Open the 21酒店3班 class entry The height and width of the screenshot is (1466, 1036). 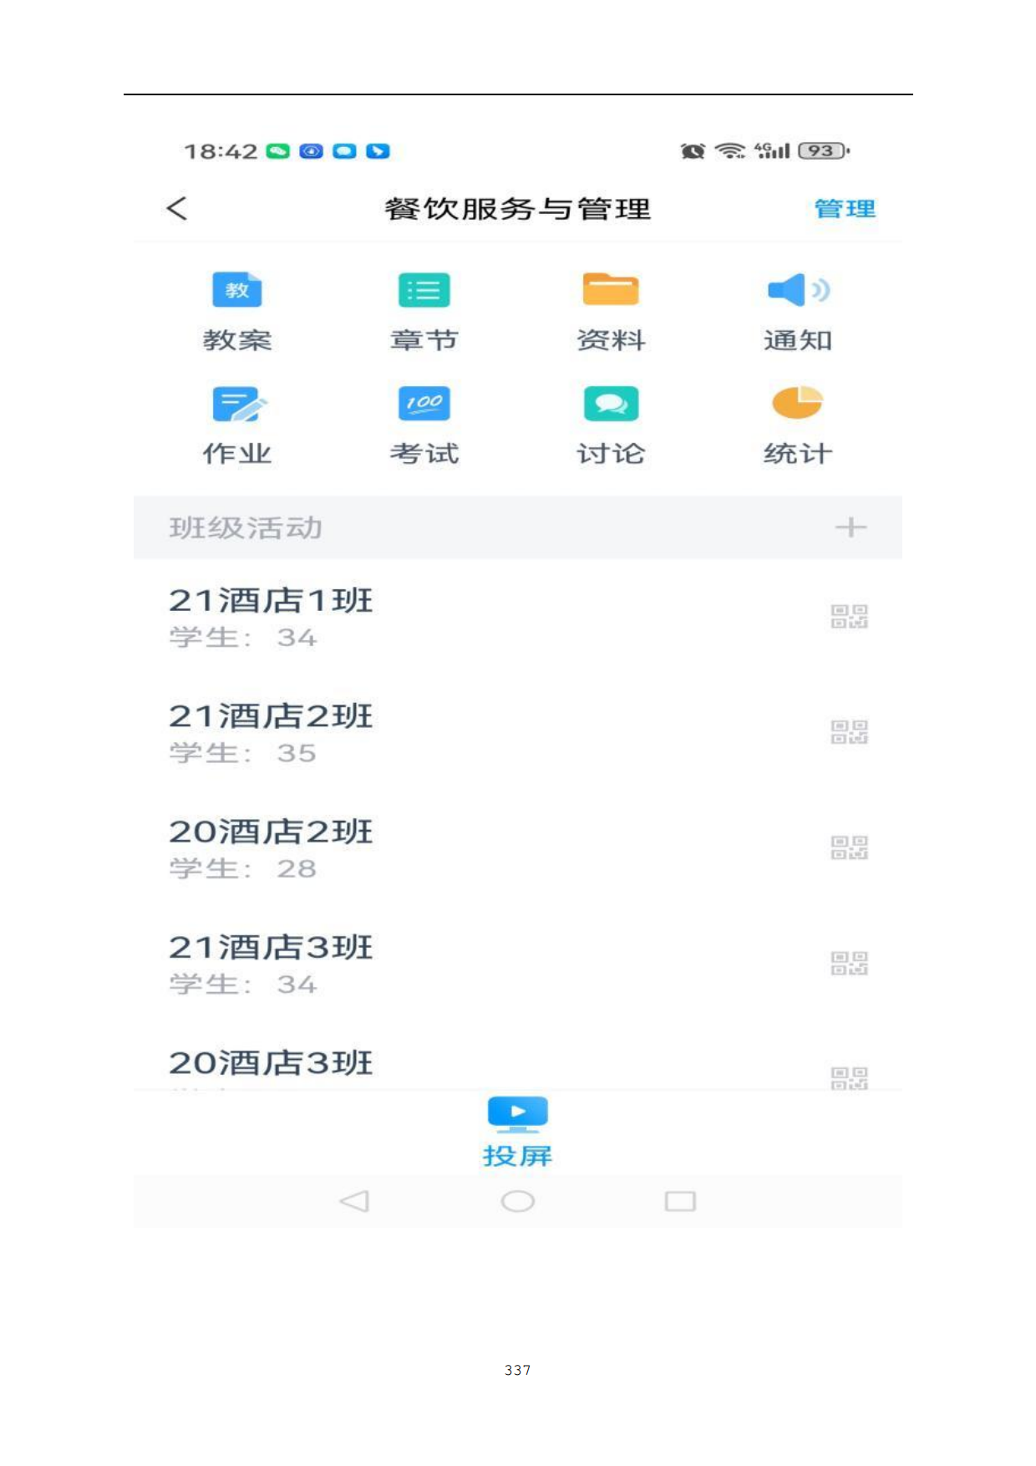pos(518,965)
